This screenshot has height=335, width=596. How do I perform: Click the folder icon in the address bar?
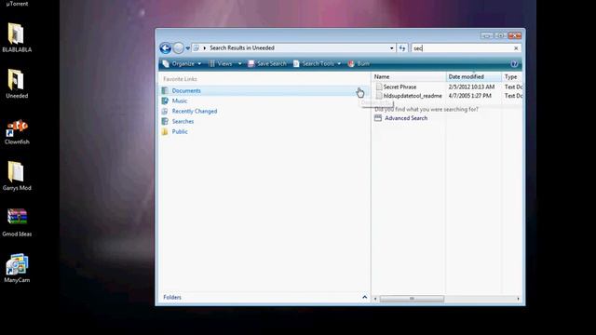point(196,47)
